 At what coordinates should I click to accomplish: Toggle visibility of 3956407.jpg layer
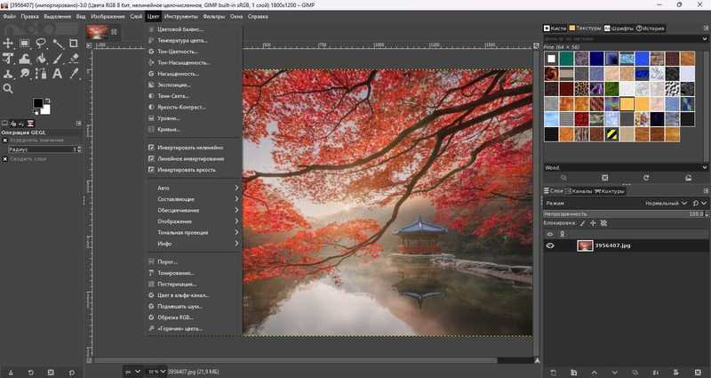pos(550,245)
